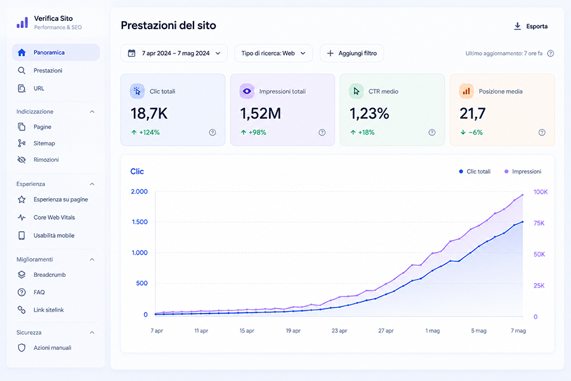This screenshot has height=381, width=571.
Task: Open Usabilità mobile report
Action: [x=56, y=236]
